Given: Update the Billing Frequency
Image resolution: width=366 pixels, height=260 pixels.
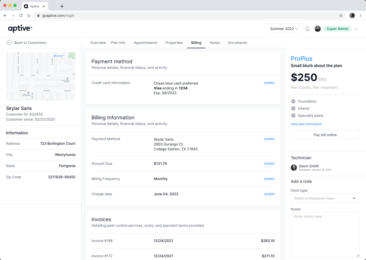Looking at the screenshot, I should [x=269, y=179].
